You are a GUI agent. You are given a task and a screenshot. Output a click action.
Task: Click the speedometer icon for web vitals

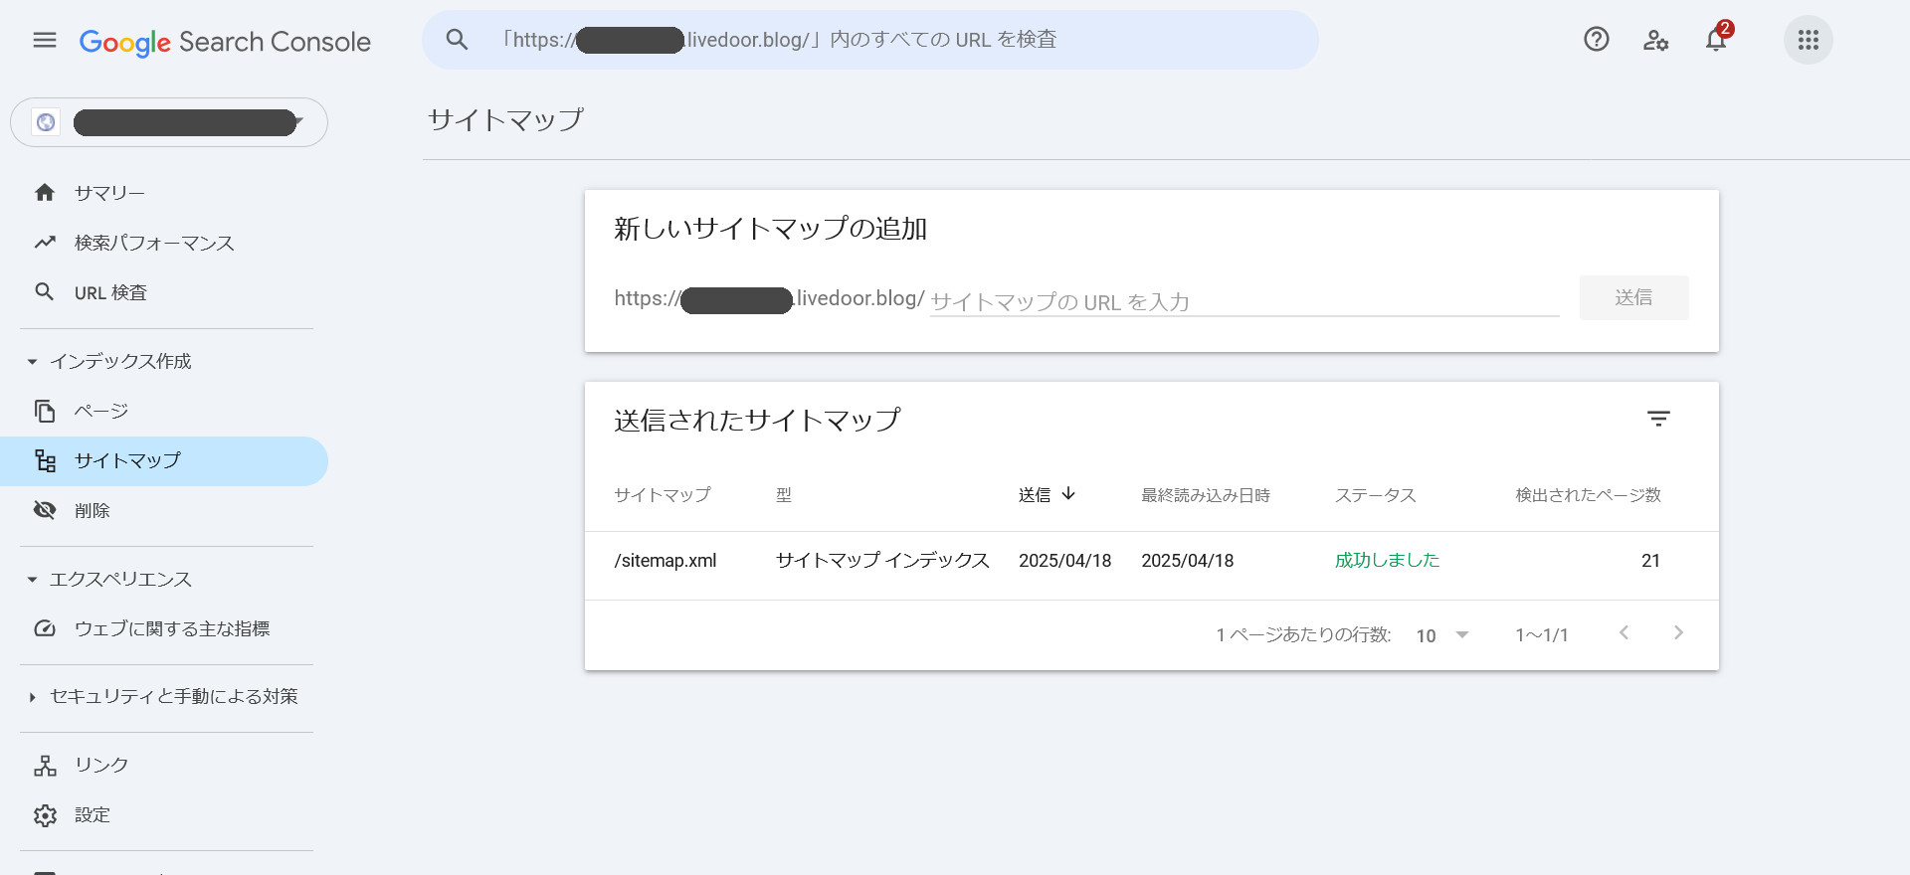click(45, 628)
